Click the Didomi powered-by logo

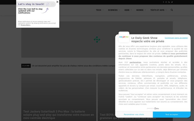coord(153,108)
